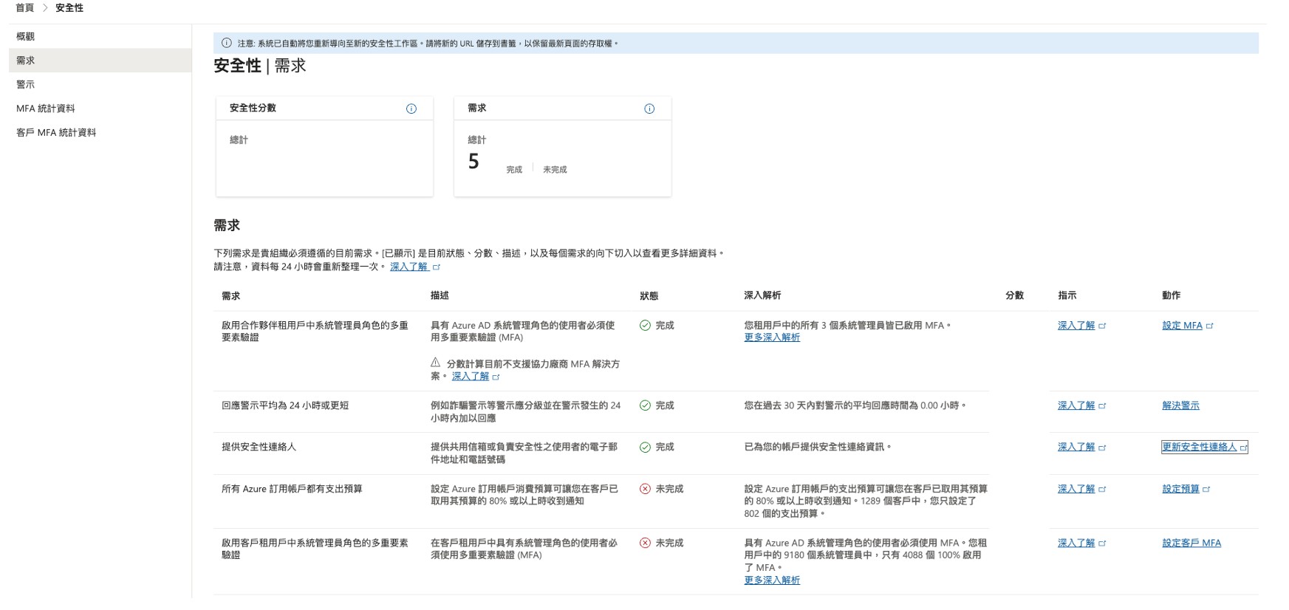The width and height of the screenshot is (1289, 610).
Task: Click 更多深入解析 under partner tenant MFA insight
Action: click(772, 337)
